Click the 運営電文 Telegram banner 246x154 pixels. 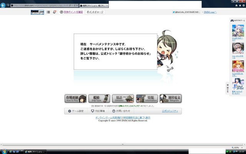tap(171, 99)
